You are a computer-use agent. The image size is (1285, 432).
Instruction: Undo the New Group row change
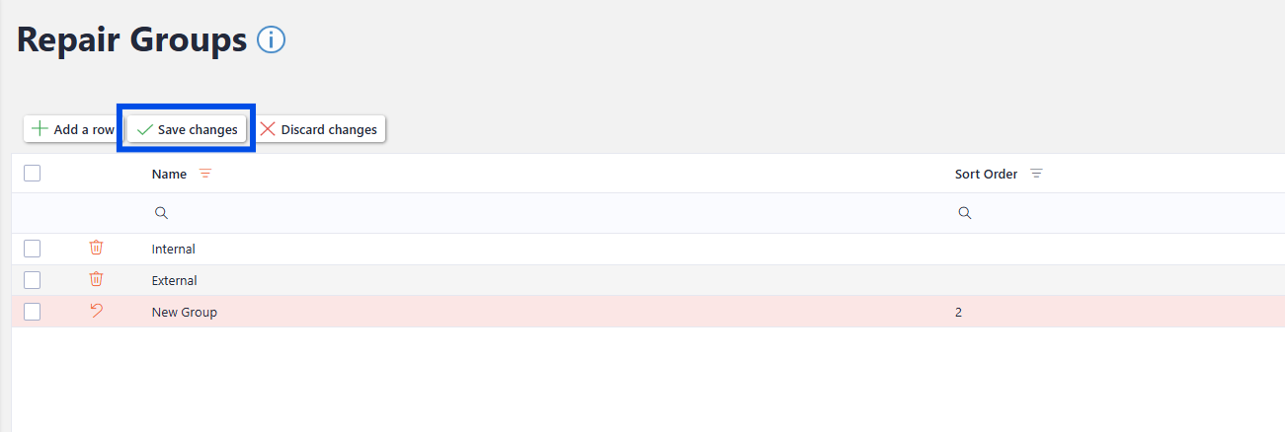coord(96,312)
